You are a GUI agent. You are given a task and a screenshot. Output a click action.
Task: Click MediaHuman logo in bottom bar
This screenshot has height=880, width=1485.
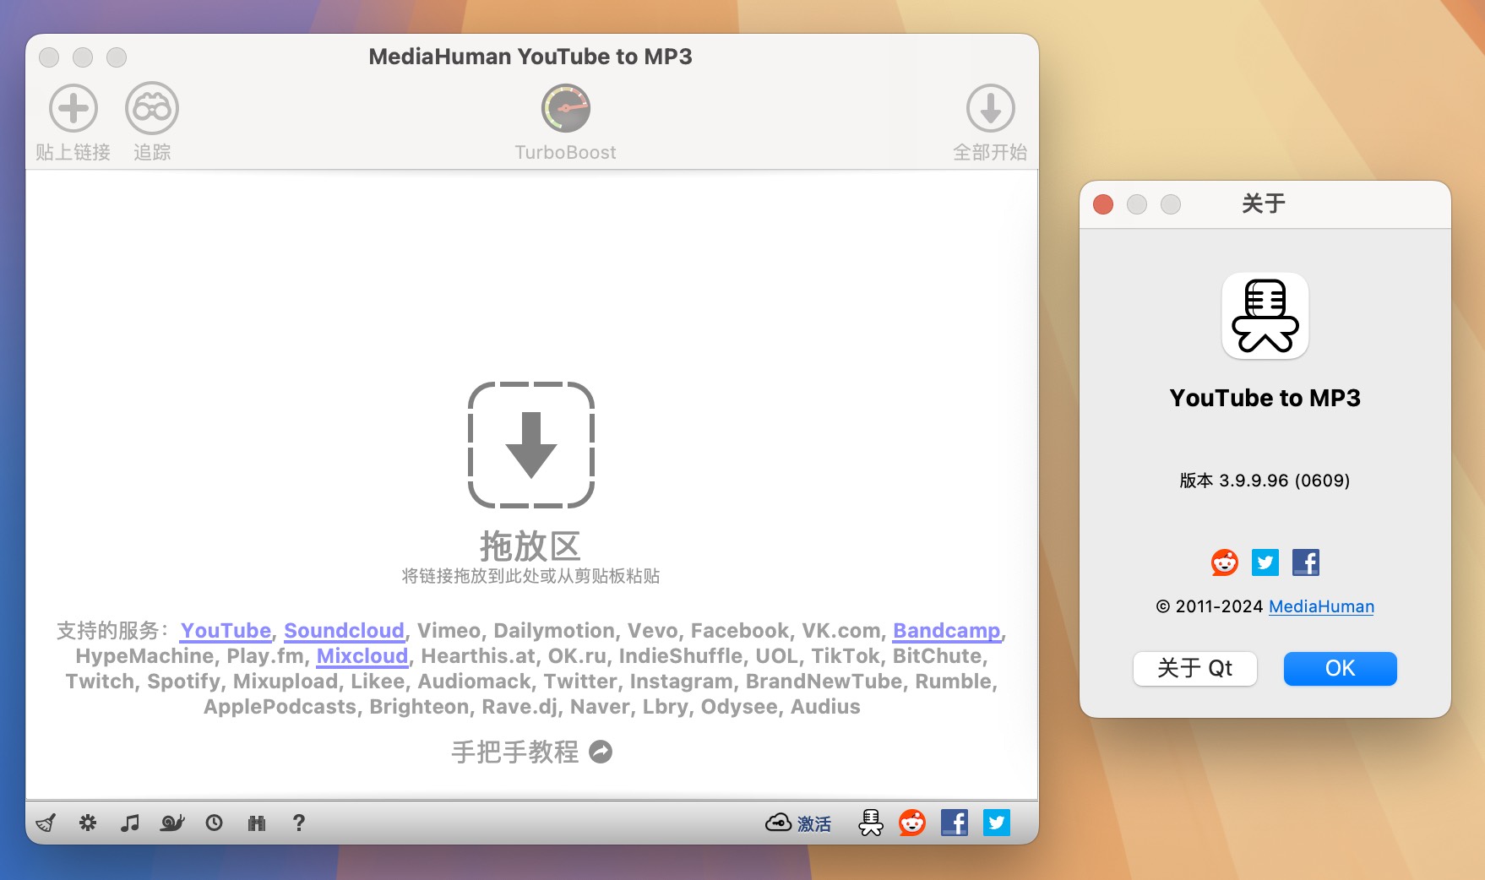(x=871, y=823)
